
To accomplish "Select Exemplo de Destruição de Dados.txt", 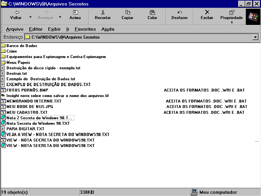I will (x=41, y=79).
